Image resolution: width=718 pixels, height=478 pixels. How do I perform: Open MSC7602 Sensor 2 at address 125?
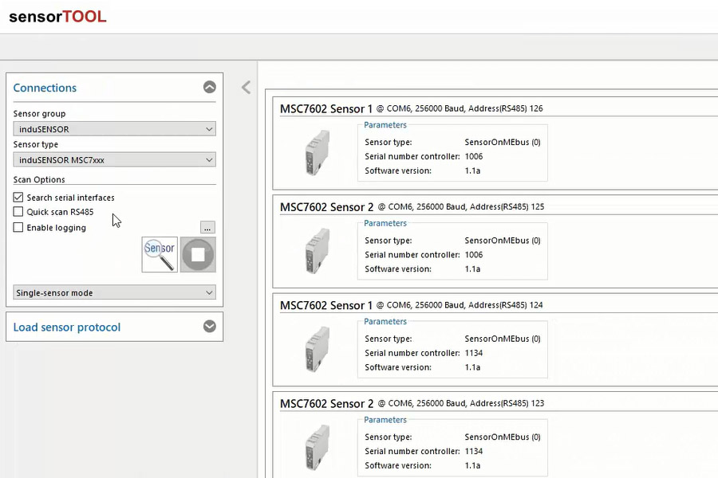coord(326,207)
